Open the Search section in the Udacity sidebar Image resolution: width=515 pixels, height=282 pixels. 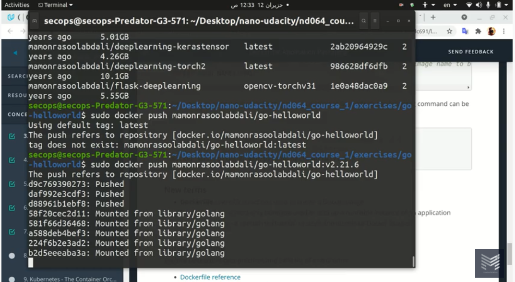coord(18,76)
